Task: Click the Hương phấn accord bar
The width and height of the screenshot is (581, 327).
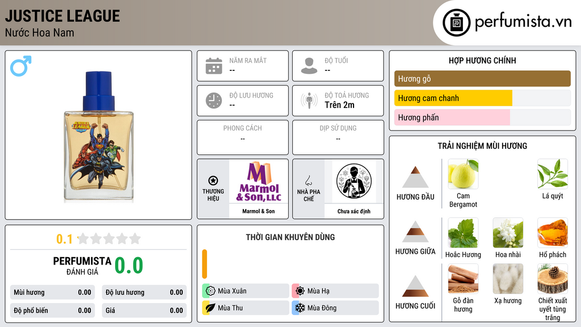Action: point(482,117)
